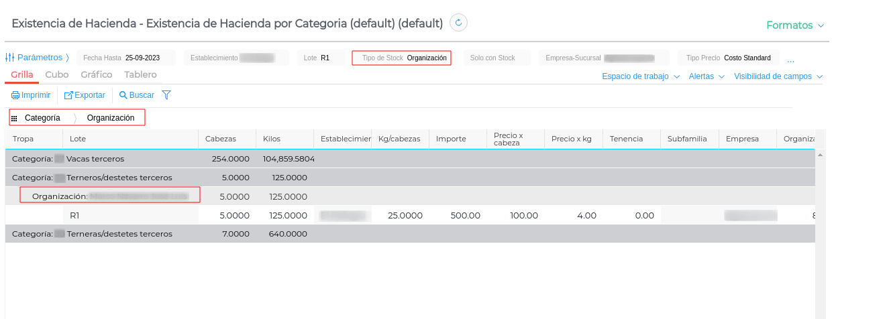Click the Imprimir printer icon

coord(15,95)
